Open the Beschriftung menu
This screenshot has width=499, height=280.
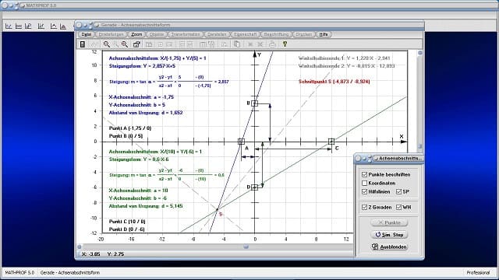(276, 34)
